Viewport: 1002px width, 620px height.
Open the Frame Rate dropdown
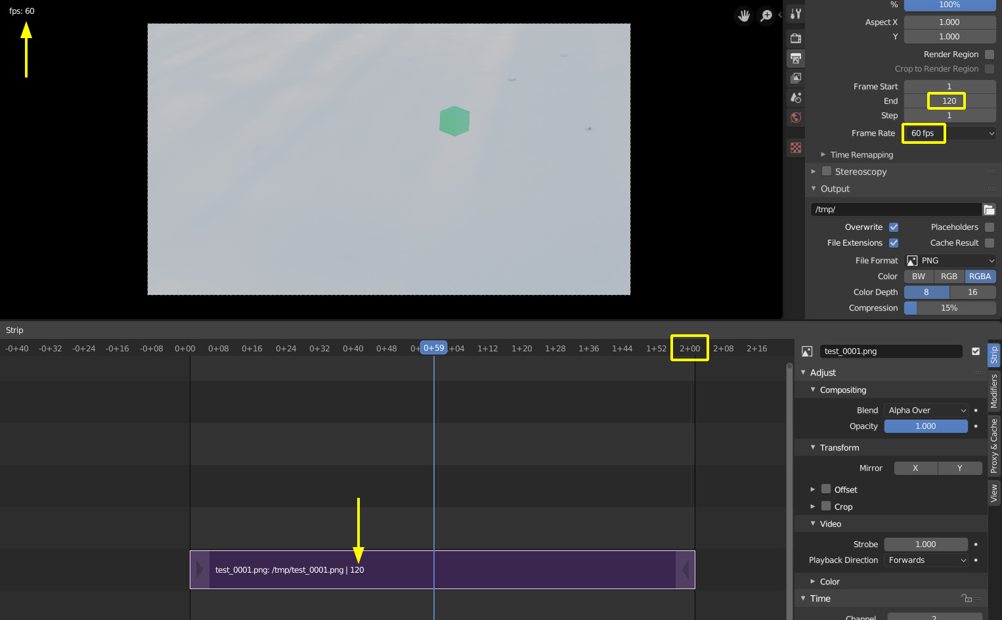click(950, 133)
